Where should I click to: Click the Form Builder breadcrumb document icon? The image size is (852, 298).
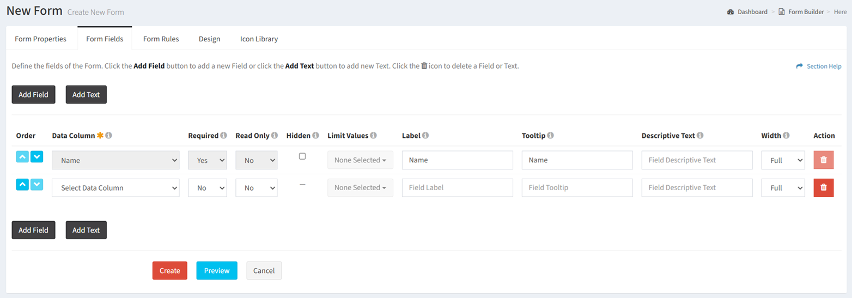click(x=782, y=12)
